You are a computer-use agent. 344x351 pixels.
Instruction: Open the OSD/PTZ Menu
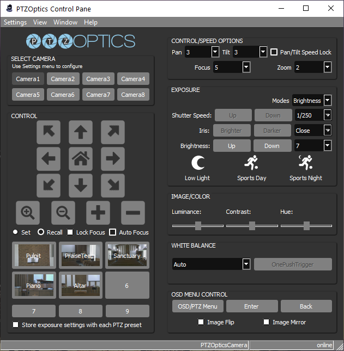[x=197, y=306]
